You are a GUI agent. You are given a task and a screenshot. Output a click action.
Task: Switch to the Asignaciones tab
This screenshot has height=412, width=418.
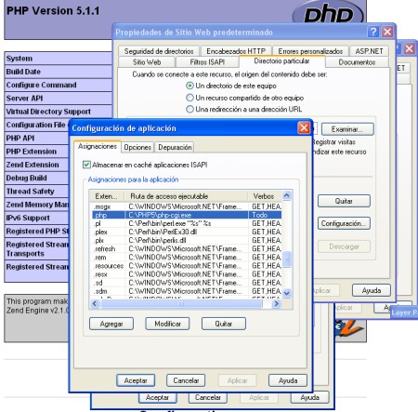coord(98,146)
